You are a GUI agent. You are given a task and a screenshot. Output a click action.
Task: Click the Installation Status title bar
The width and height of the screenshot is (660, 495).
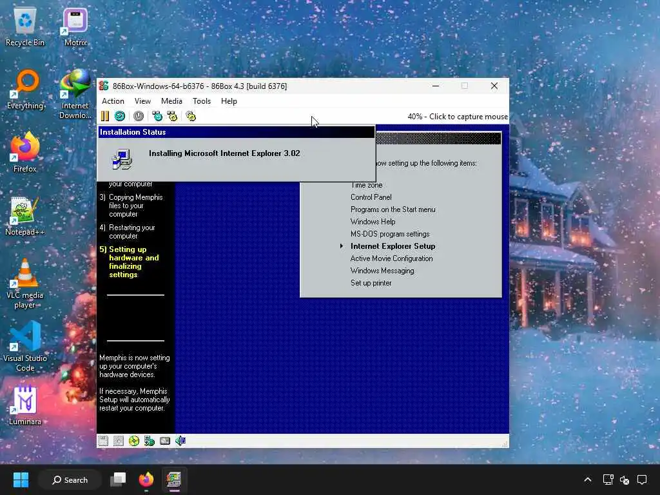tap(236, 132)
